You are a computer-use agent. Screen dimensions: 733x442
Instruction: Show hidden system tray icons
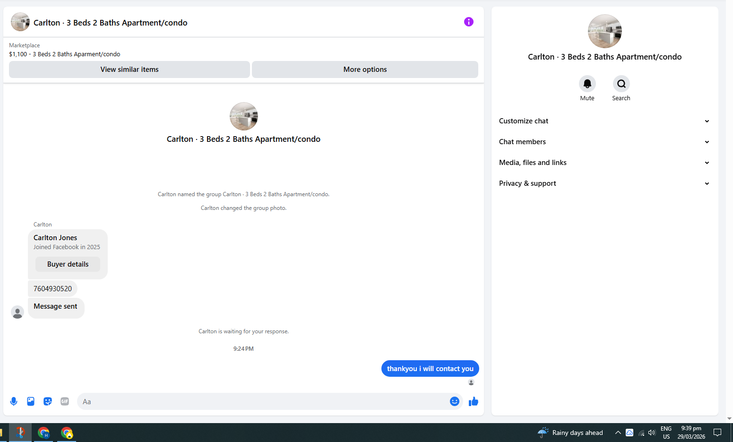pos(618,433)
